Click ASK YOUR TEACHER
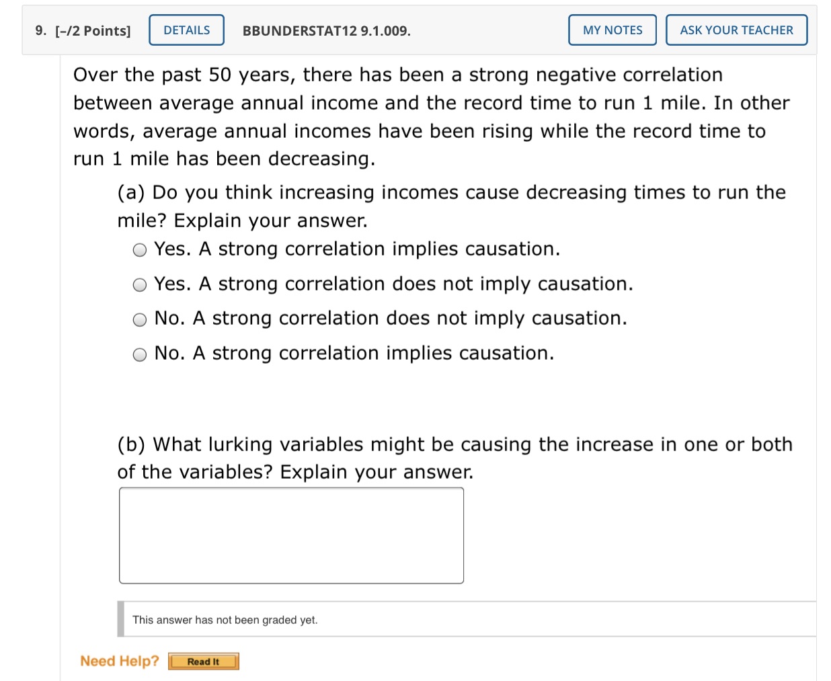Image resolution: width=831 pixels, height=681 pixels. (736, 30)
